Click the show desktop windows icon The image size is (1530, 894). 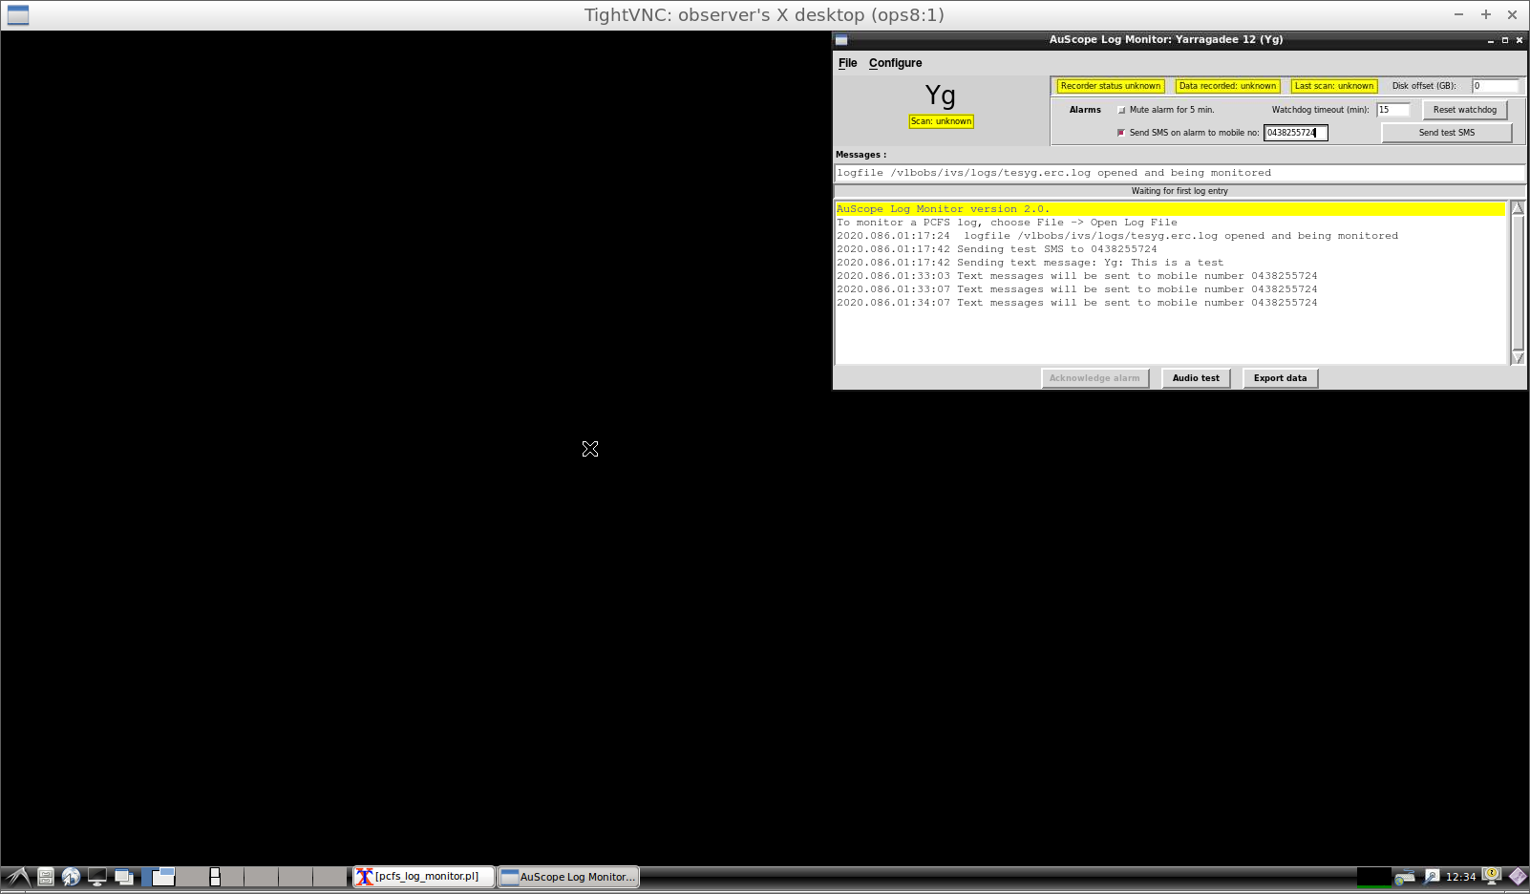point(123,877)
